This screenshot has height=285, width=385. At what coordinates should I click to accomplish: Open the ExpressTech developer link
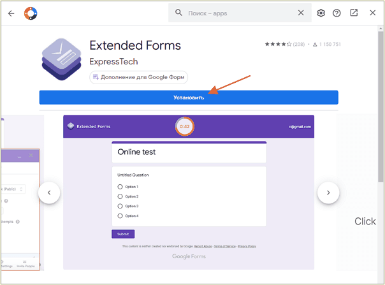113,61
